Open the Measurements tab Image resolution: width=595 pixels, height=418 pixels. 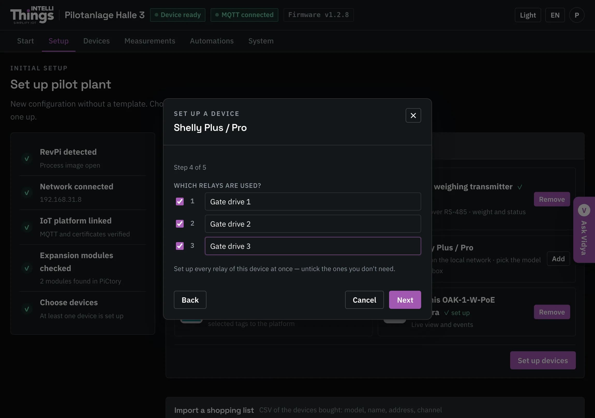(x=150, y=41)
